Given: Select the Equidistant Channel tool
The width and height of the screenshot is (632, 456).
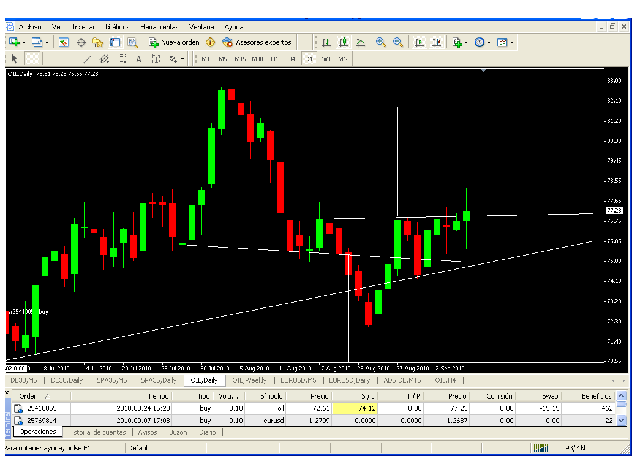Looking at the screenshot, I should click(104, 59).
